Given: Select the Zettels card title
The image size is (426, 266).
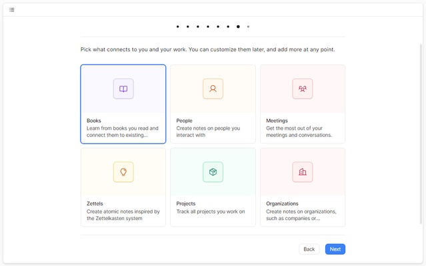Looking at the screenshot, I should tap(95, 203).
